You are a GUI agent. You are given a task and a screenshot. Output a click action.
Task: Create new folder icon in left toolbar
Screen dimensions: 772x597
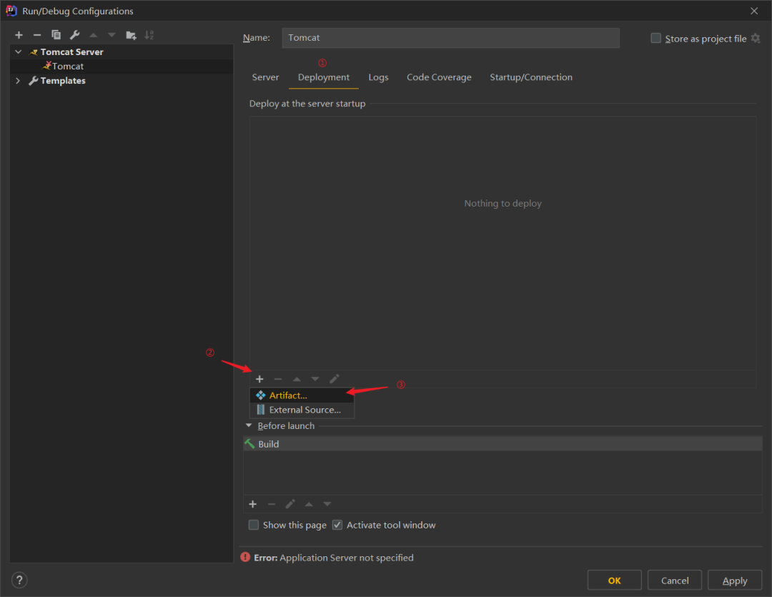point(131,35)
